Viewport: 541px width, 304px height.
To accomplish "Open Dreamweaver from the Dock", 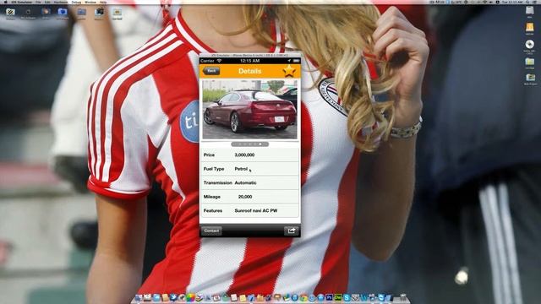I will 338,297.
